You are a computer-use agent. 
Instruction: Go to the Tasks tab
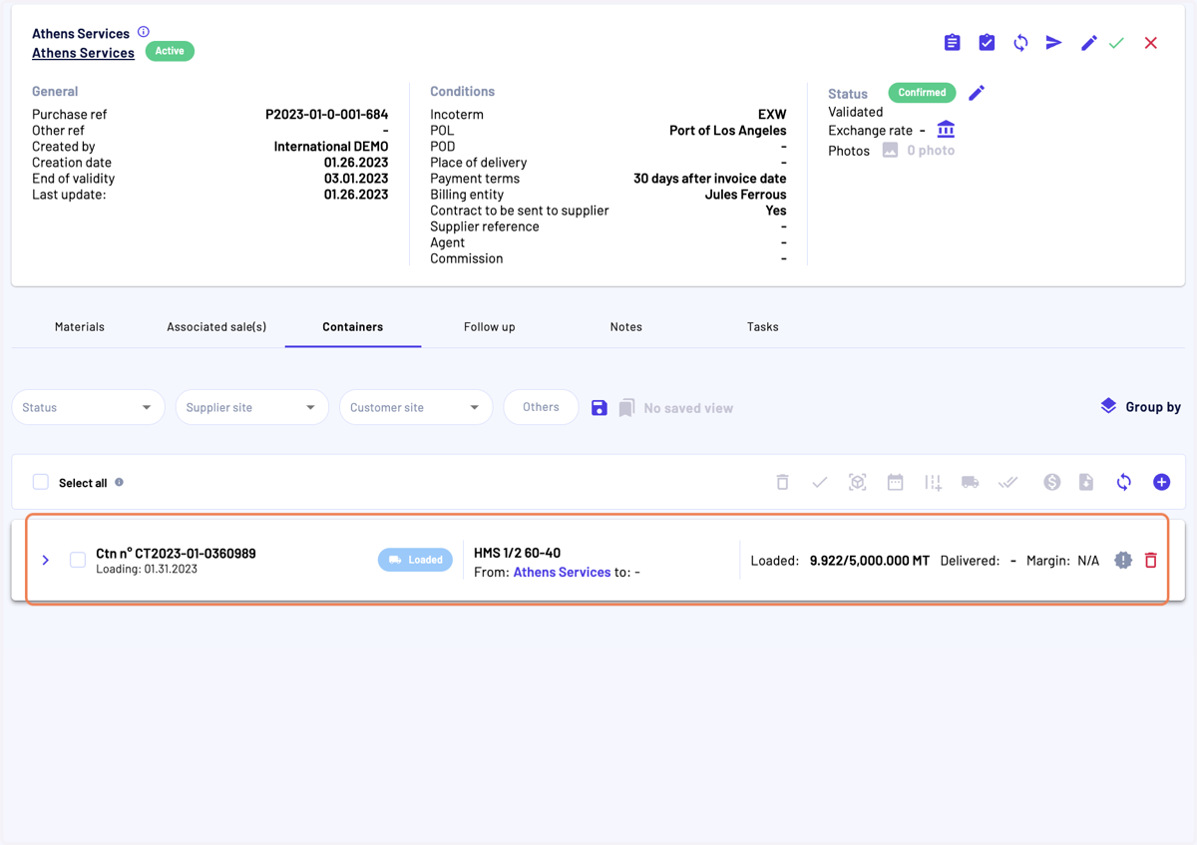tap(763, 326)
